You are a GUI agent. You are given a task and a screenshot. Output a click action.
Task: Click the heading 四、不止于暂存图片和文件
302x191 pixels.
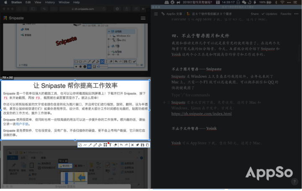(200, 36)
